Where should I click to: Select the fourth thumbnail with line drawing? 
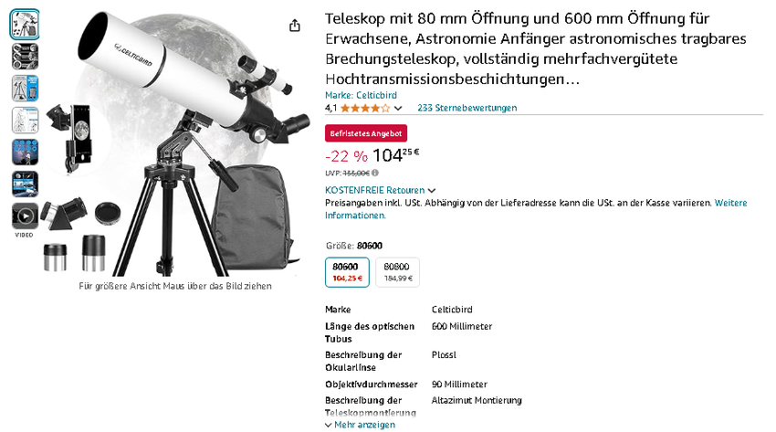click(x=25, y=121)
